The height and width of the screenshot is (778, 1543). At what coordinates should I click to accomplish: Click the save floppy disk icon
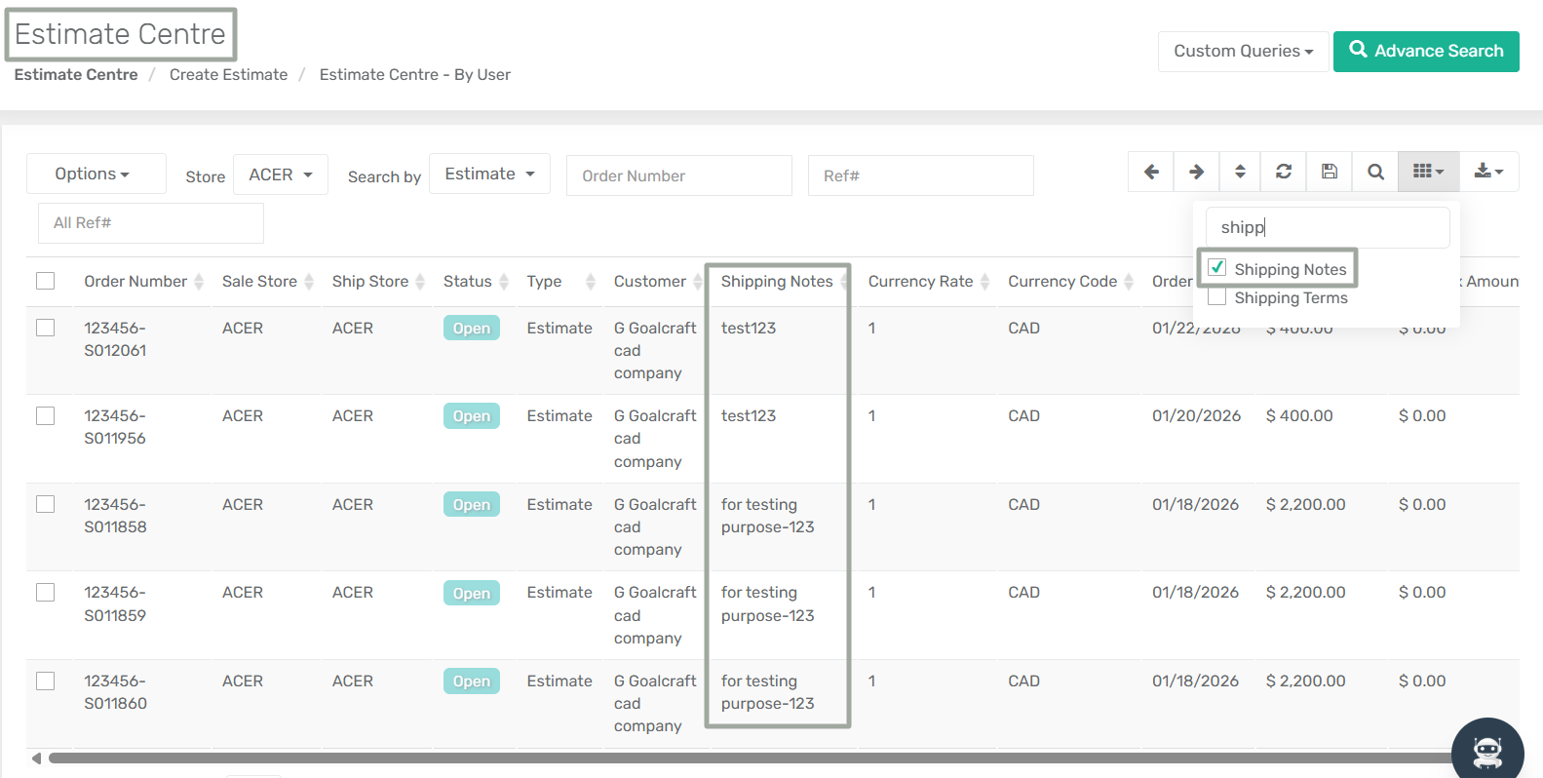1329,172
